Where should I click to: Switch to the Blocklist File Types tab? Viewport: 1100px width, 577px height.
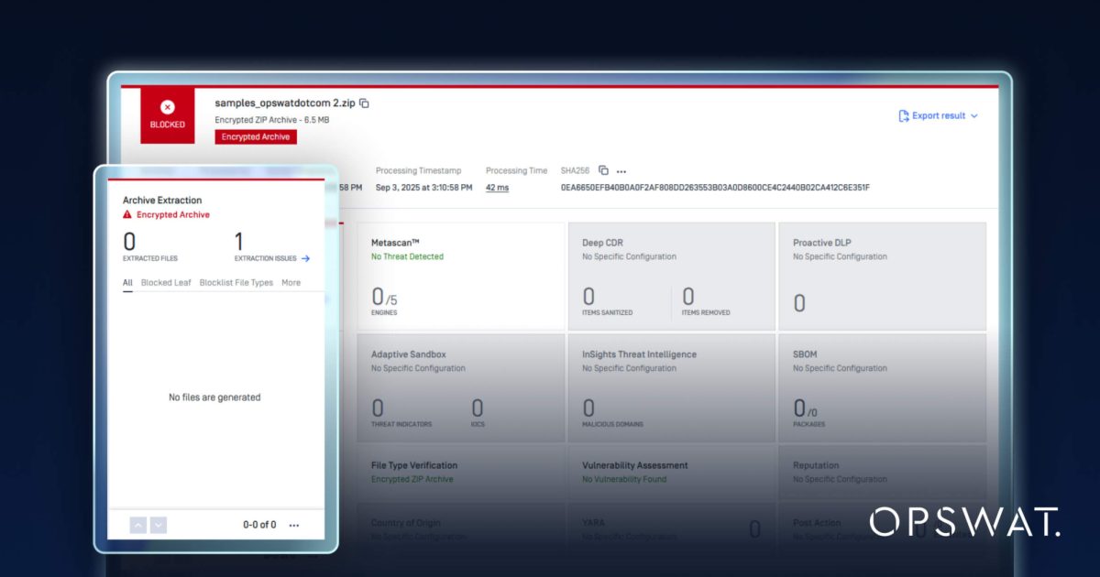click(x=236, y=283)
